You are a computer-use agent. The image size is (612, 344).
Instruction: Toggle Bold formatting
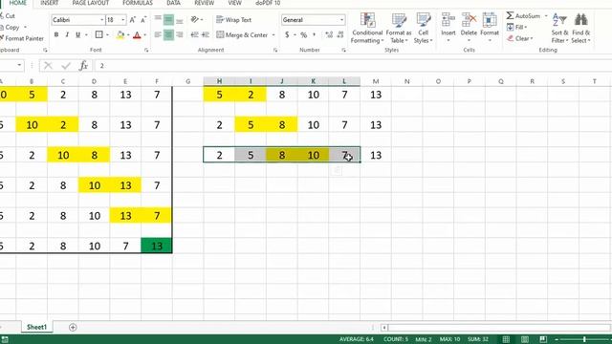pos(56,35)
